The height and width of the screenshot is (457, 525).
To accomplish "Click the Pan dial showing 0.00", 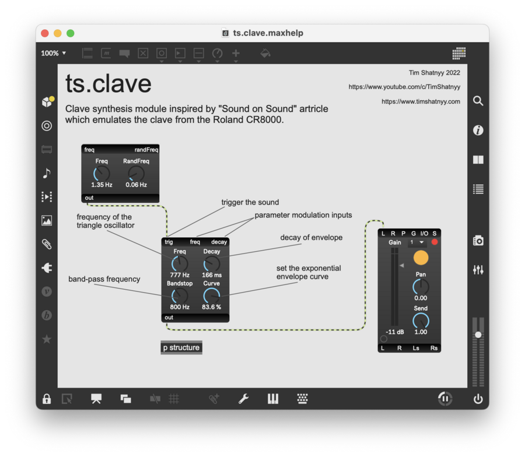I will point(421,287).
